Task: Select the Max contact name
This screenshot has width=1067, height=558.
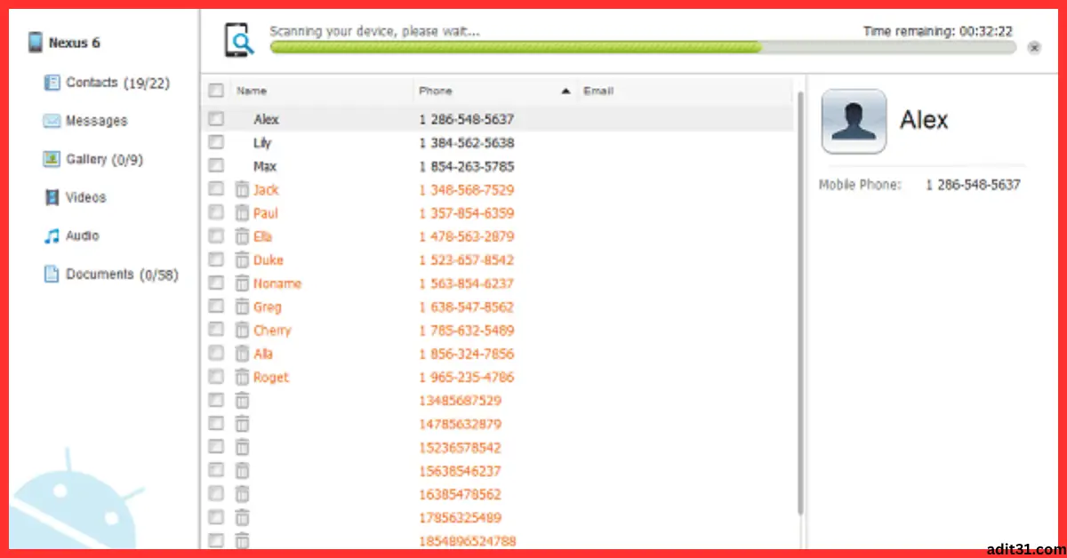Action: click(x=265, y=166)
